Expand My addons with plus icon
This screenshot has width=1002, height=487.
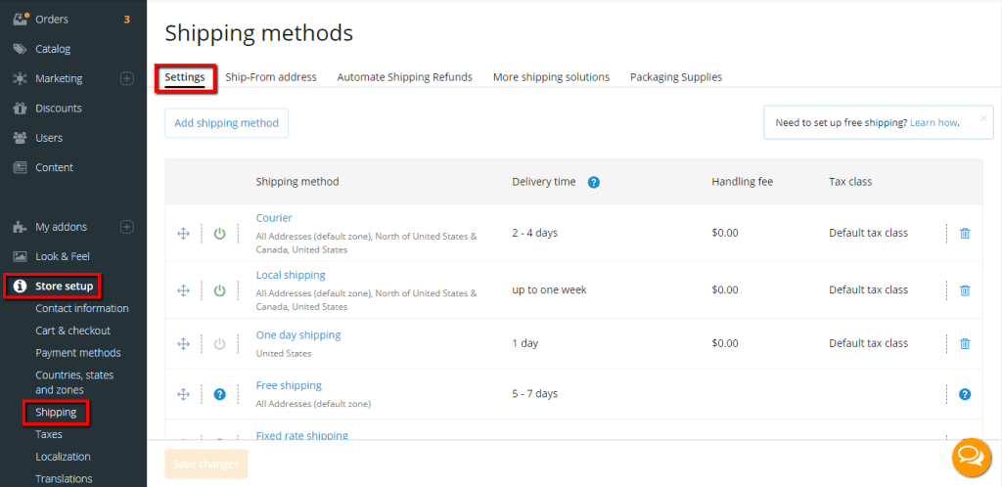(x=127, y=227)
